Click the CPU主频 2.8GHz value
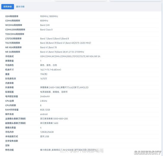163x156 pixels. click(x=44, y=101)
